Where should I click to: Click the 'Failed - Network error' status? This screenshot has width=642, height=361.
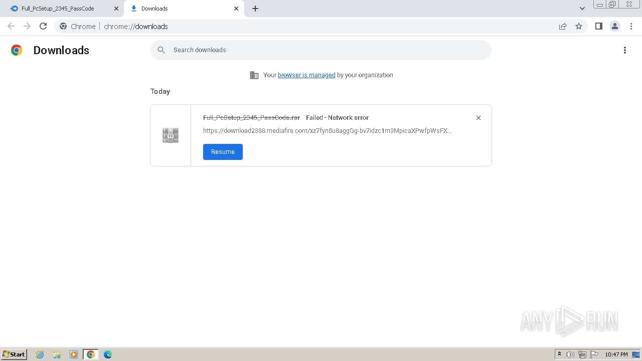[337, 118]
